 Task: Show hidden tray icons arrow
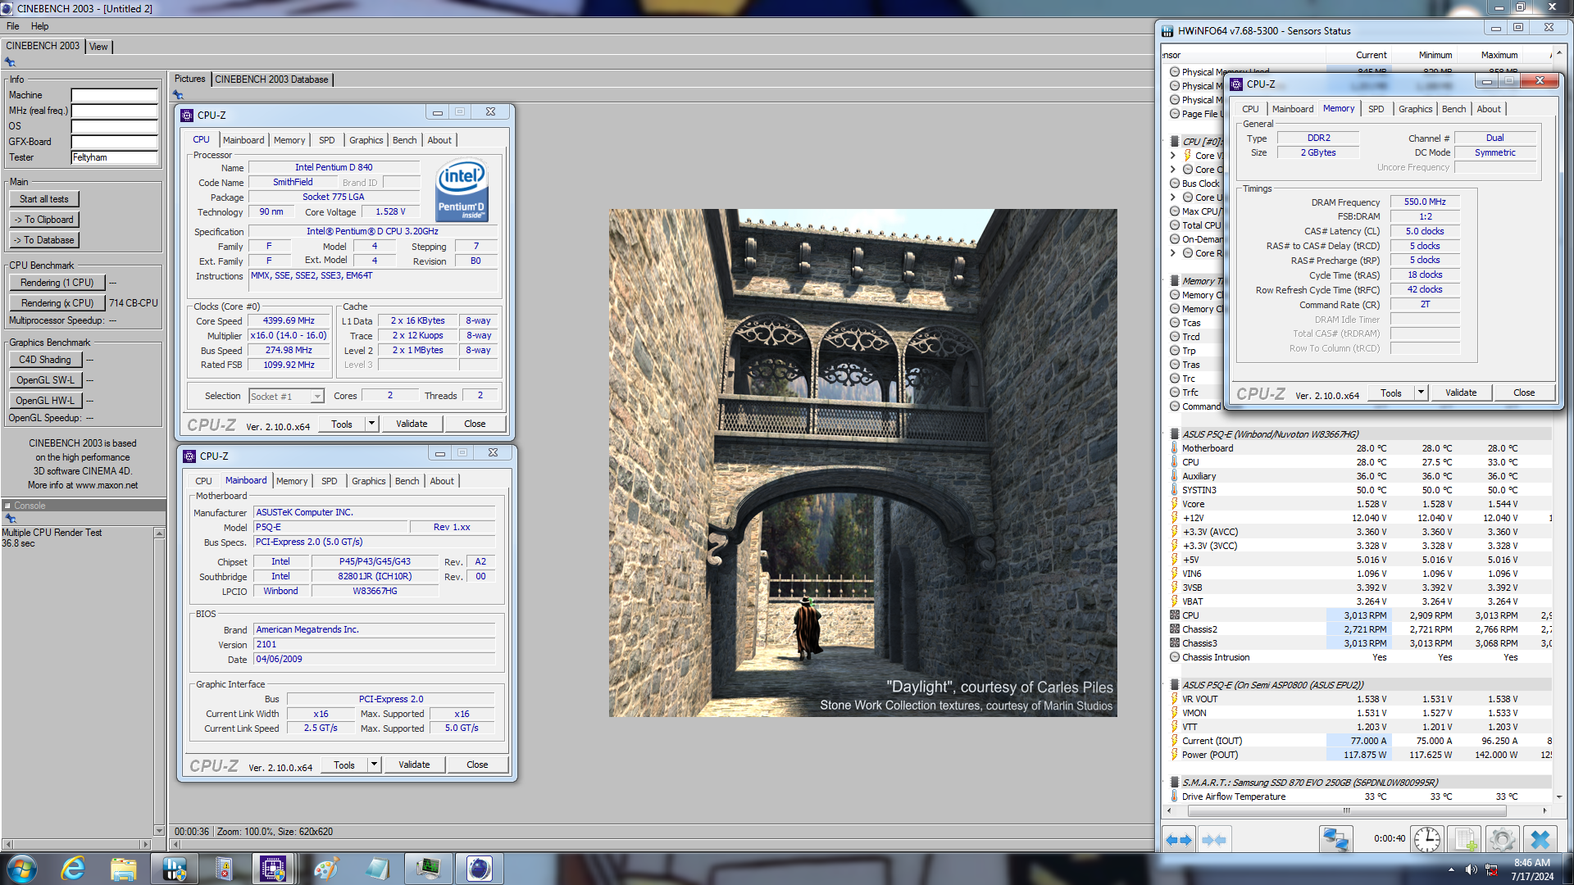(x=1451, y=869)
